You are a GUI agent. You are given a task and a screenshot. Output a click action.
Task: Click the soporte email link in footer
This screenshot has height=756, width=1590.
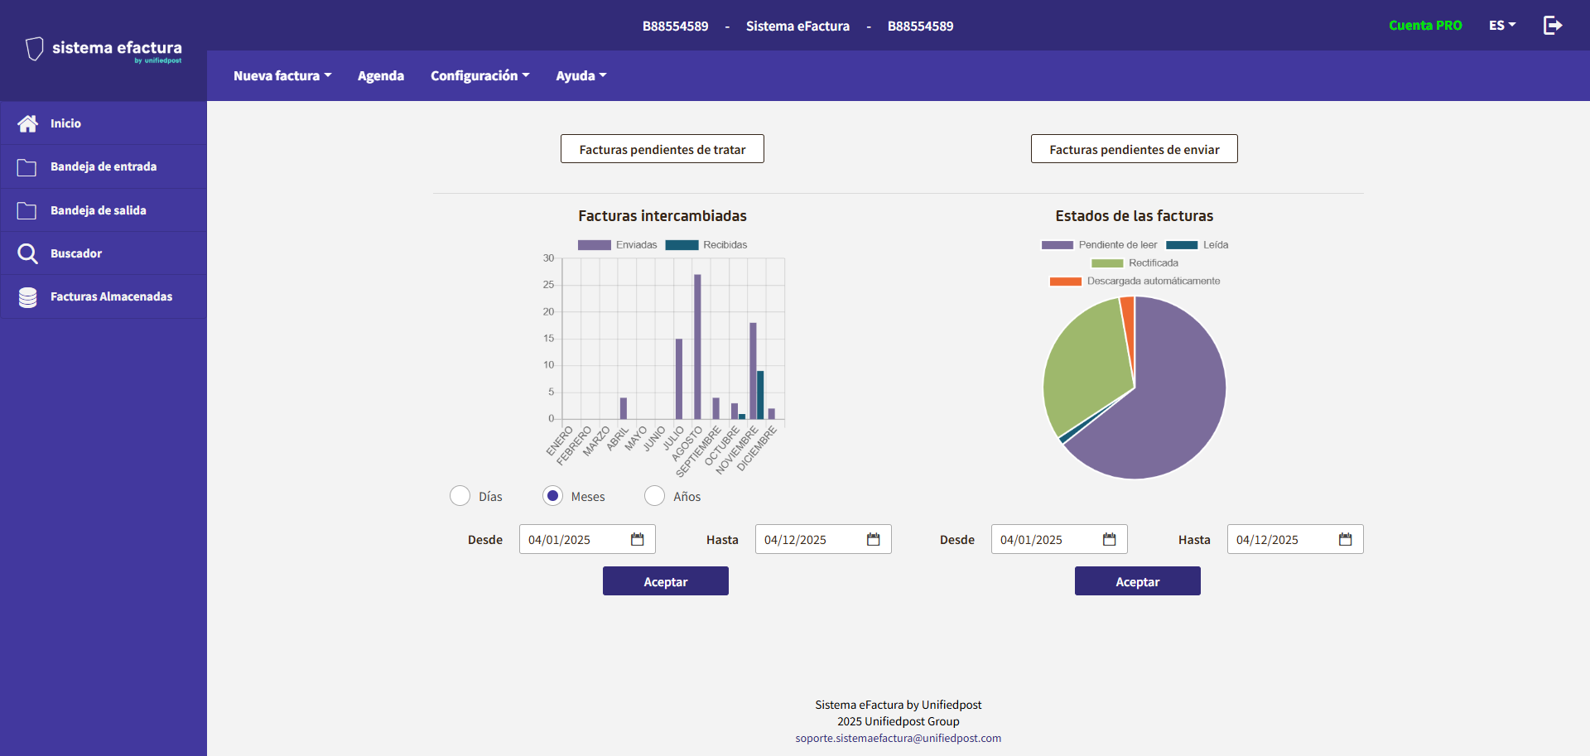click(x=898, y=739)
